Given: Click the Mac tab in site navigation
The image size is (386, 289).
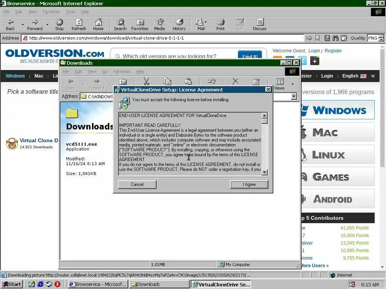Looking at the screenshot, I should click(x=39, y=76).
